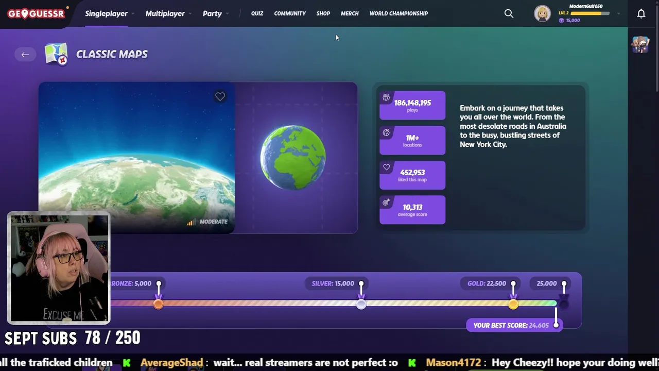Click the GeoGuessr logo
This screenshot has height=371, width=659.
[x=36, y=13]
